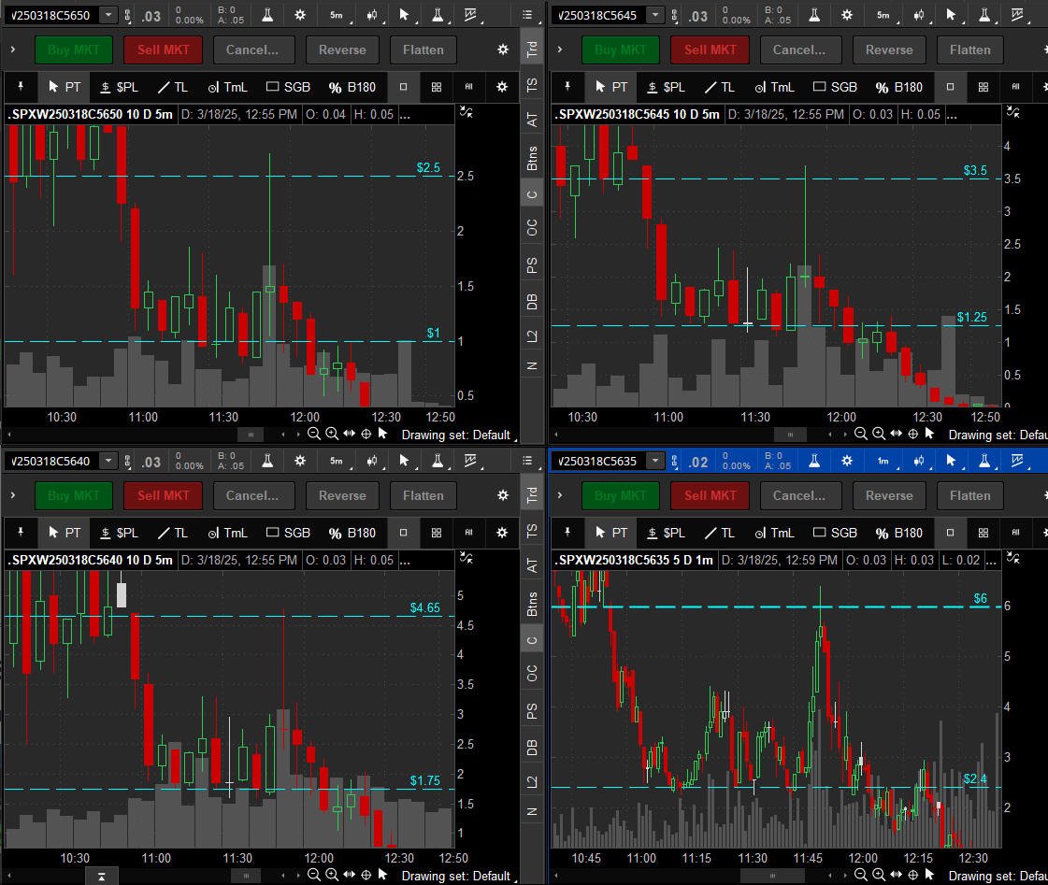Open Studies flask icon on C5640 chart header
This screenshot has width=1048, height=885.
point(267,460)
